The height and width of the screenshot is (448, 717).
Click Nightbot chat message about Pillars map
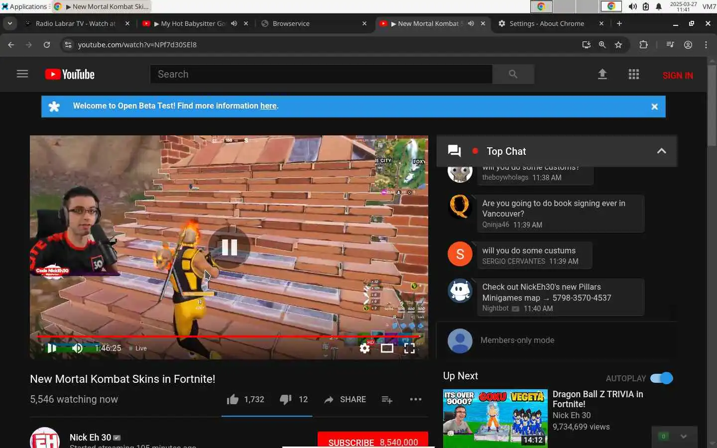pos(561,297)
